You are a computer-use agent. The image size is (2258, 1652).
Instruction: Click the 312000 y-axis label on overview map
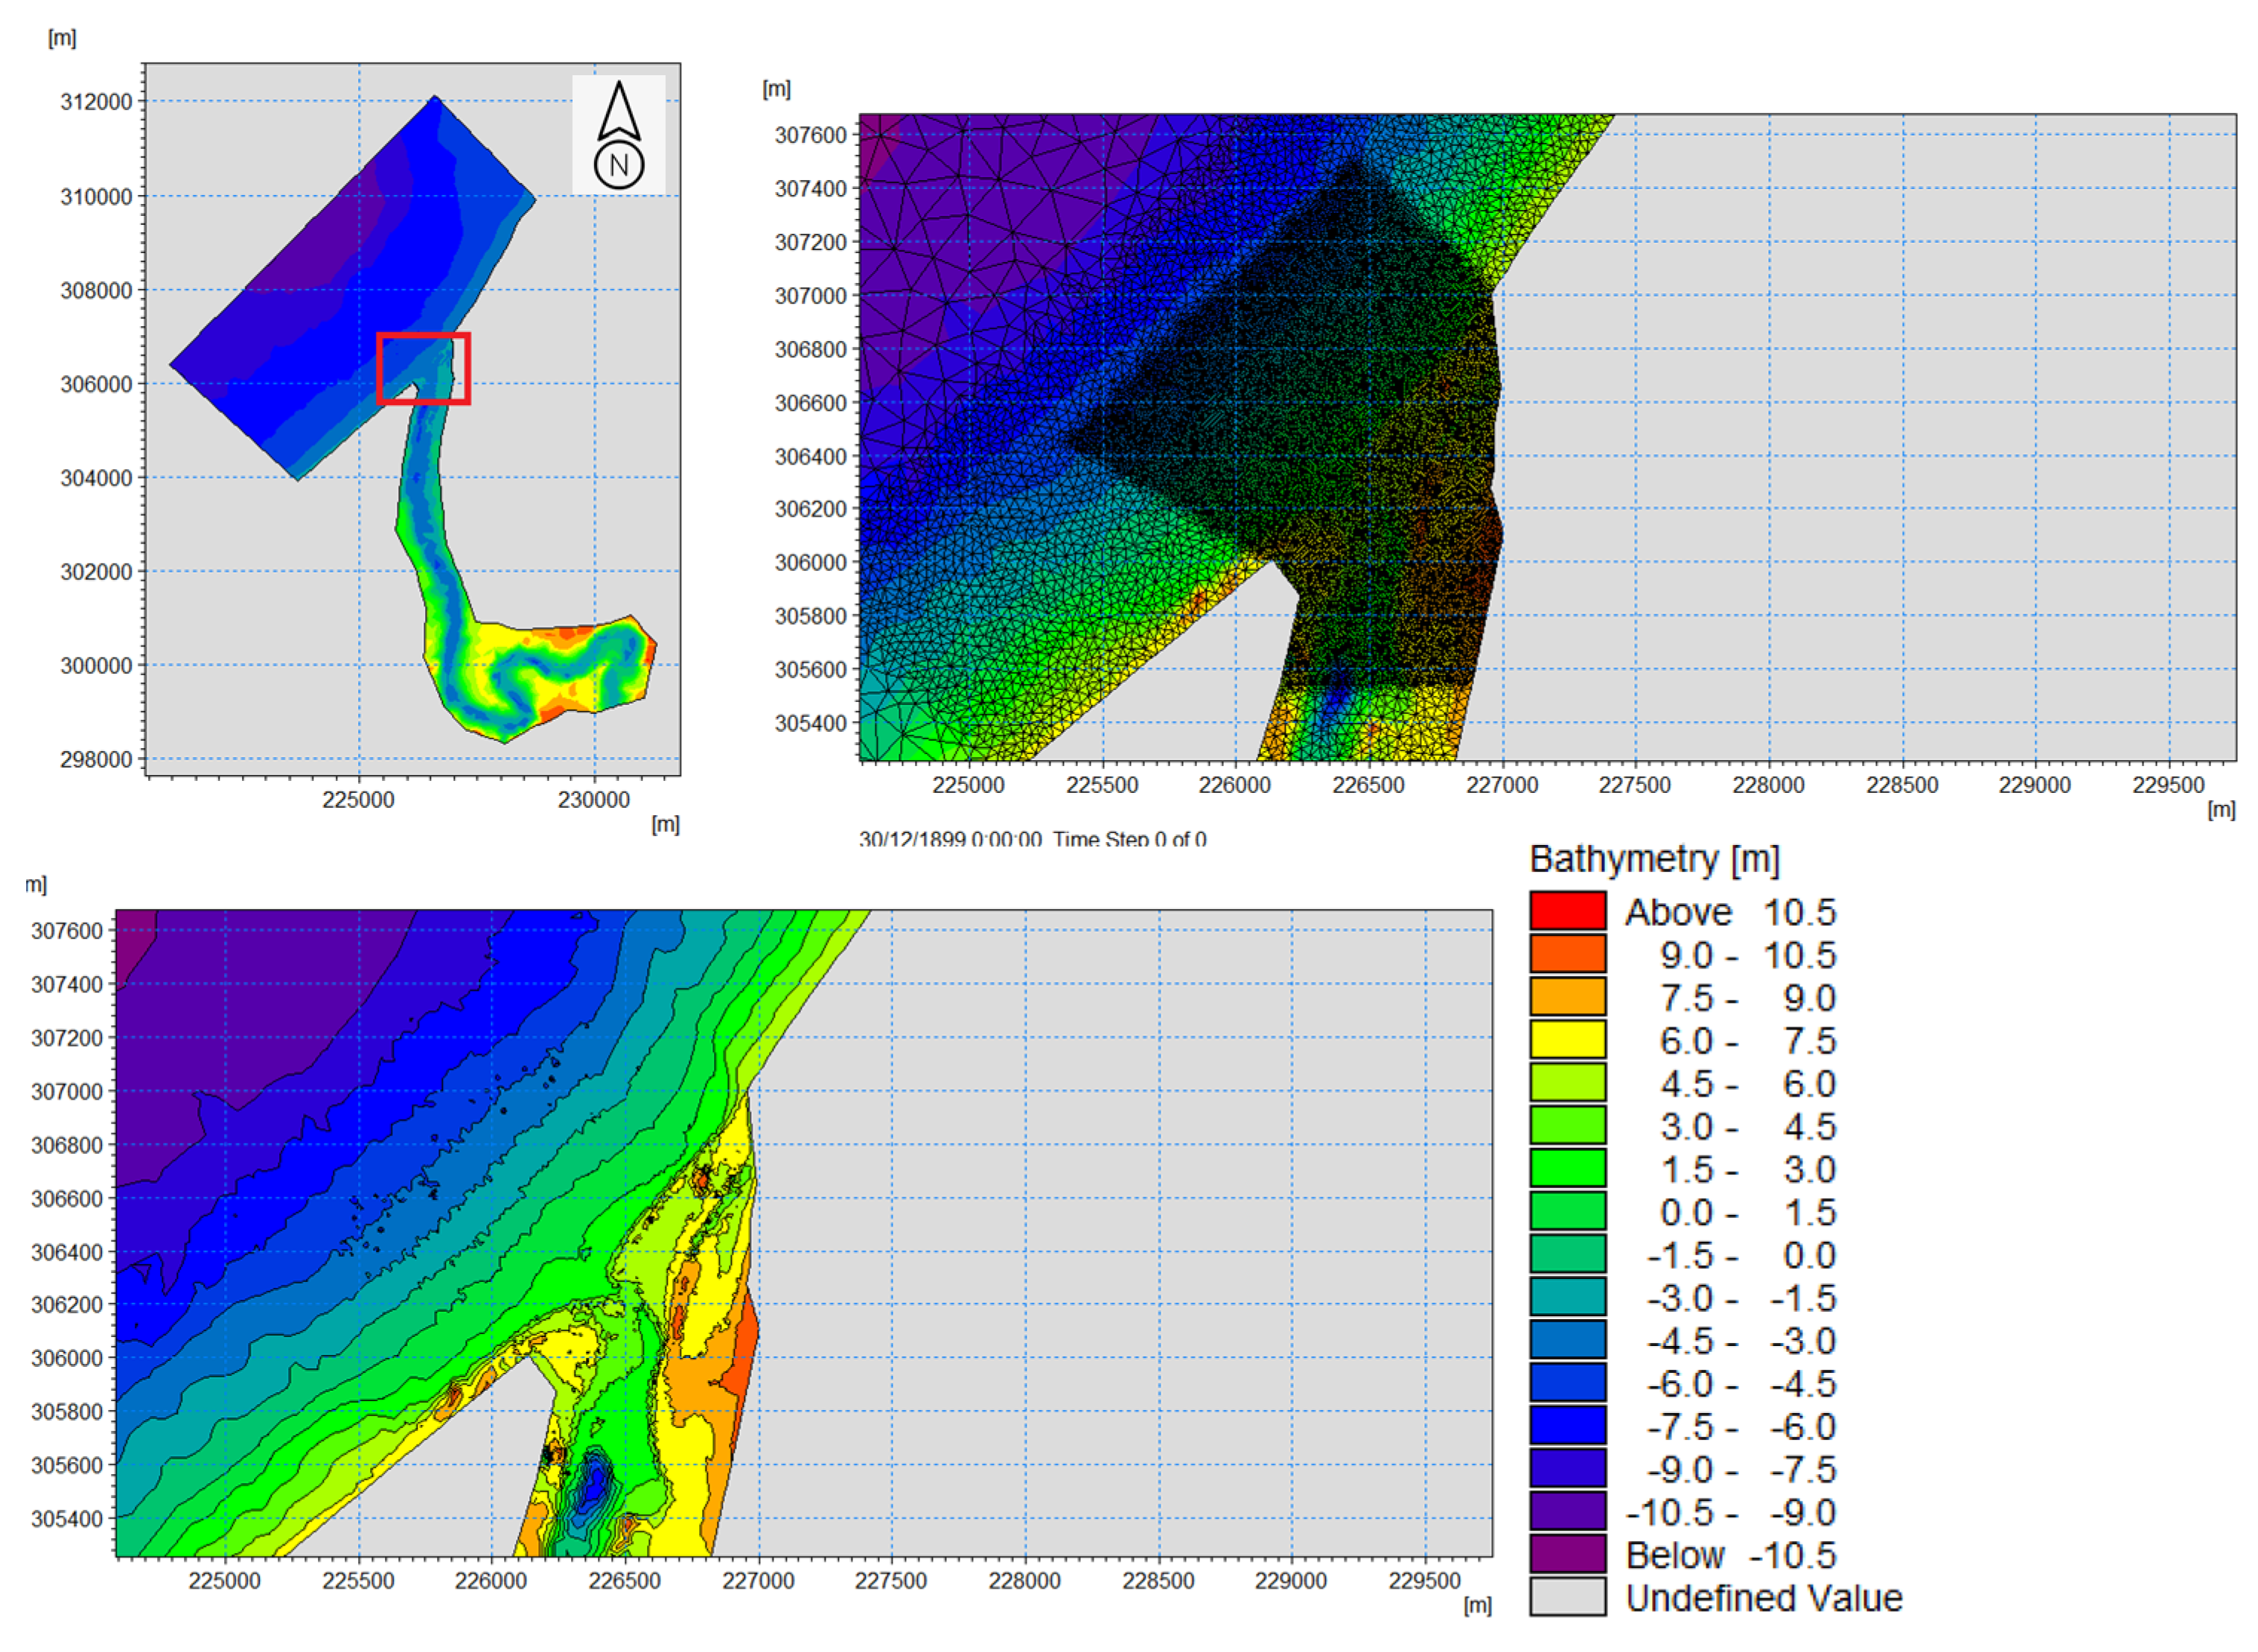[x=96, y=102]
